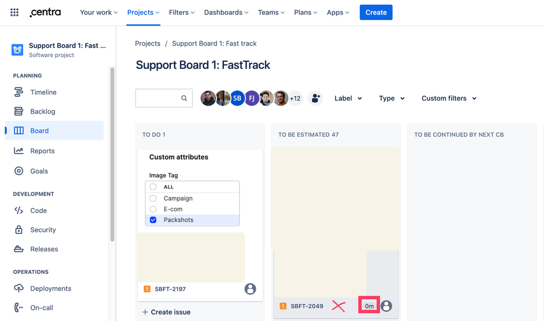Open Reports chart icon

point(19,151)
